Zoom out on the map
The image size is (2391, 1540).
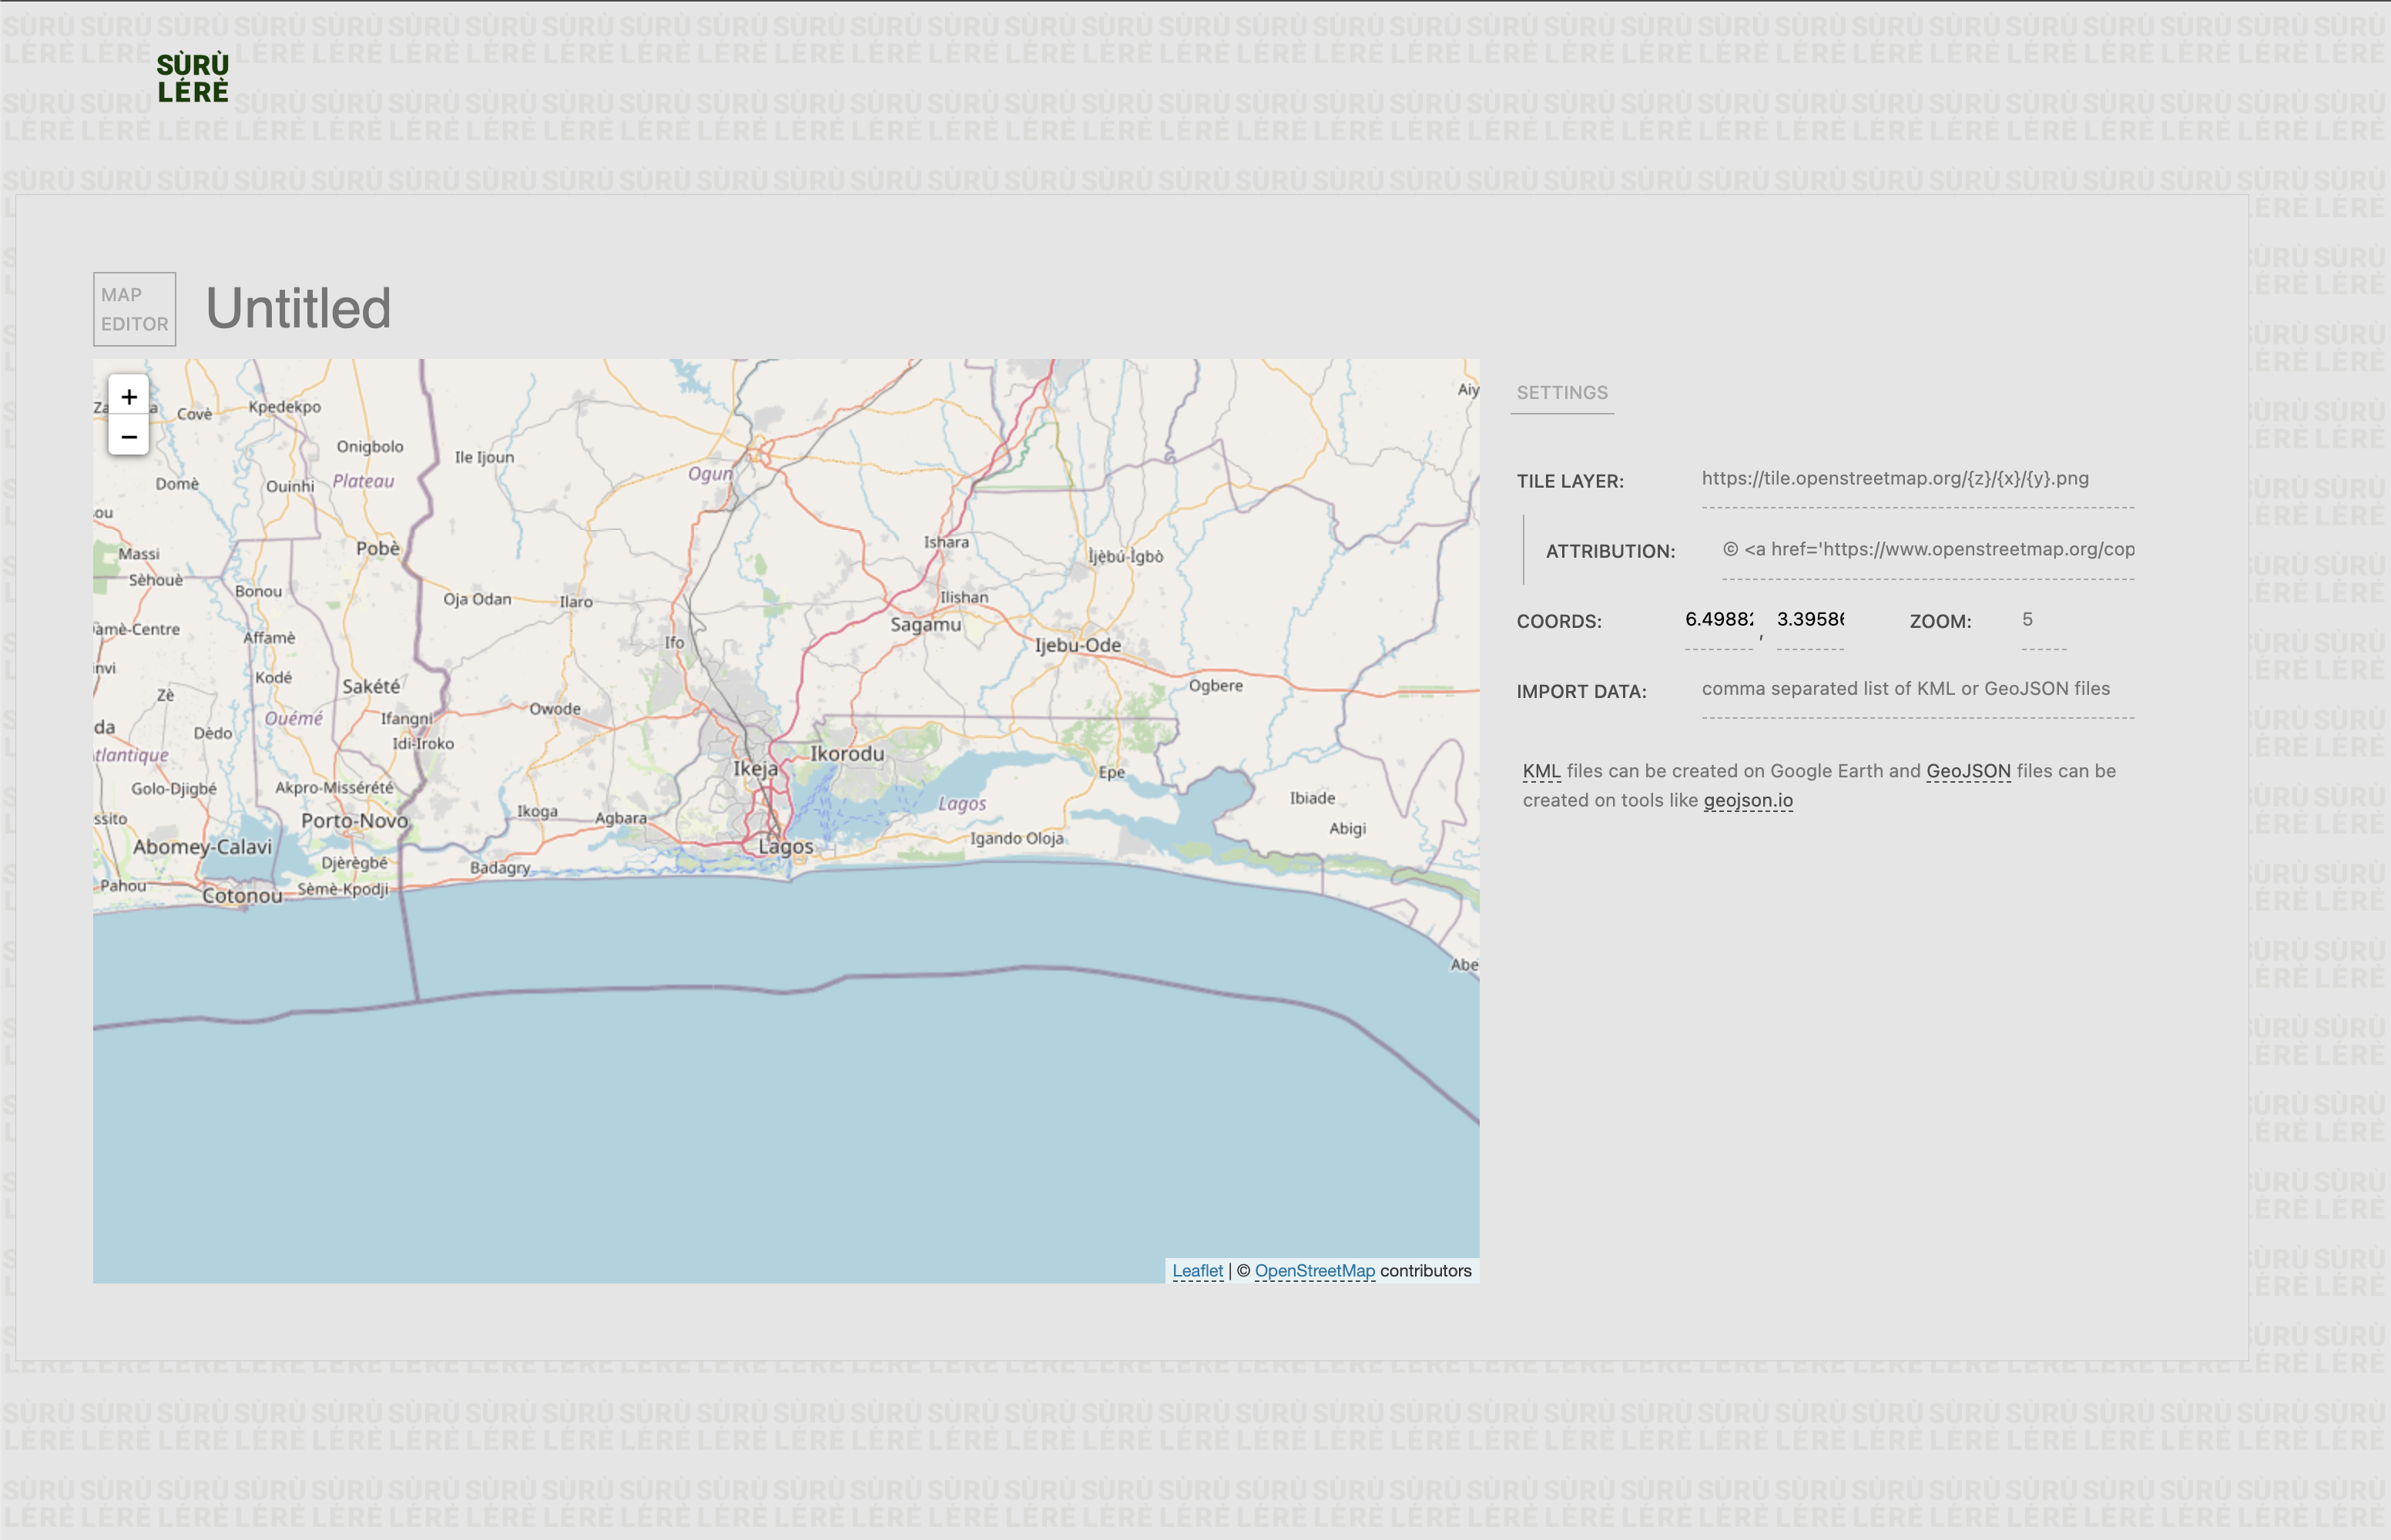click(128, 437)
